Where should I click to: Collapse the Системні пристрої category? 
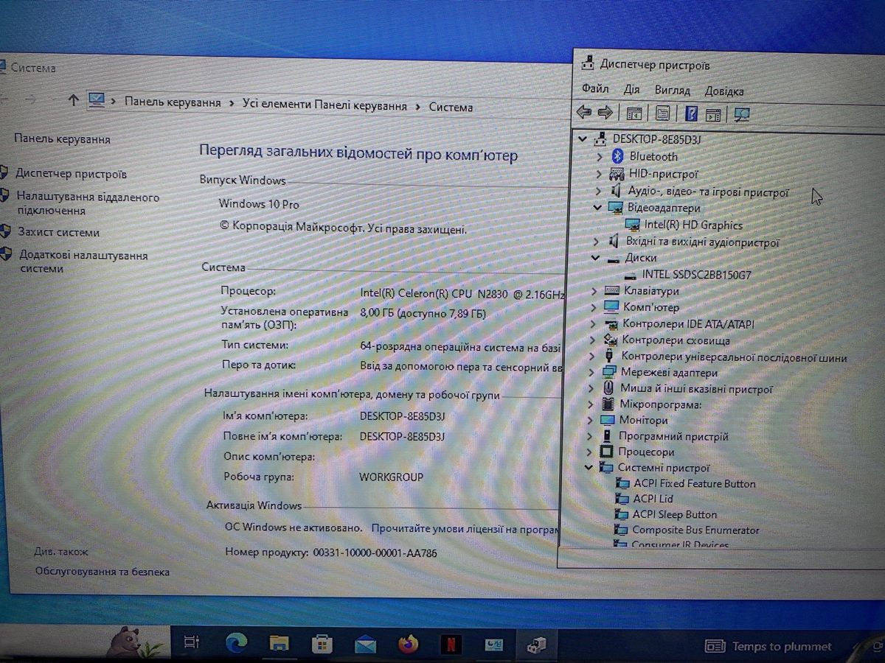tap(589, 468)
